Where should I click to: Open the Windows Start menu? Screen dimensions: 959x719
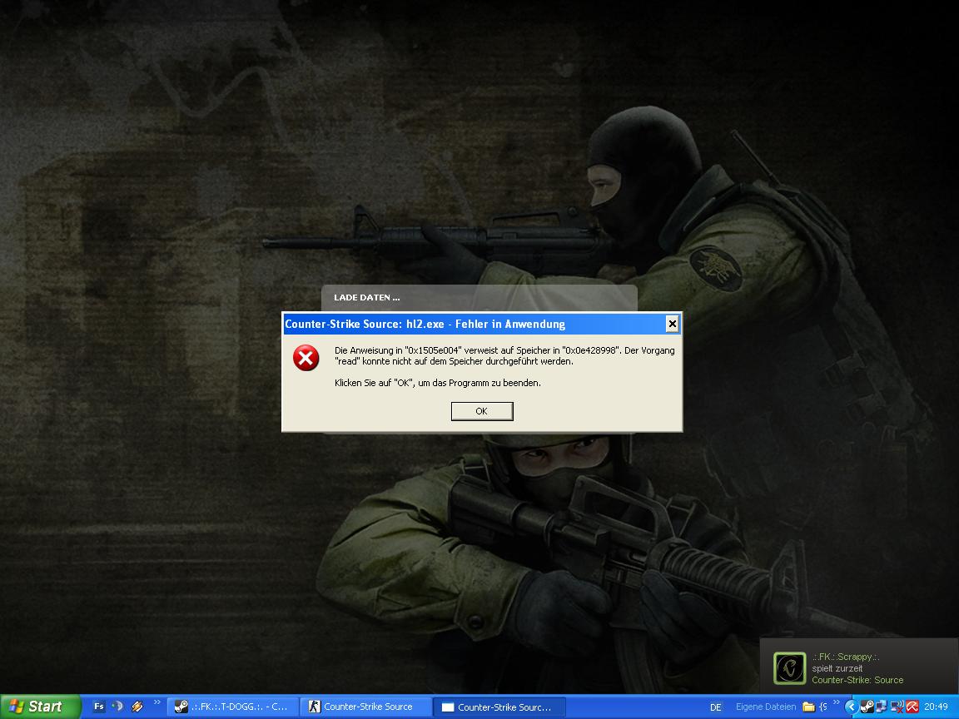coord(38,707)
